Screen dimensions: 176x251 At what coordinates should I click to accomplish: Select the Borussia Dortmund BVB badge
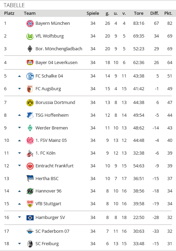(x=30, y=103)
